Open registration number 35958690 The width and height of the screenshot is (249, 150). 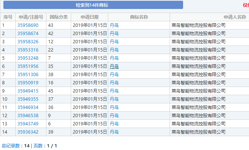point(28,25)
